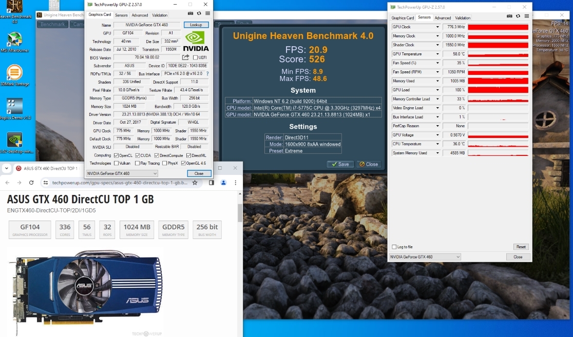Open hamburger menu in Graphics Card window

tap(207, 14)
